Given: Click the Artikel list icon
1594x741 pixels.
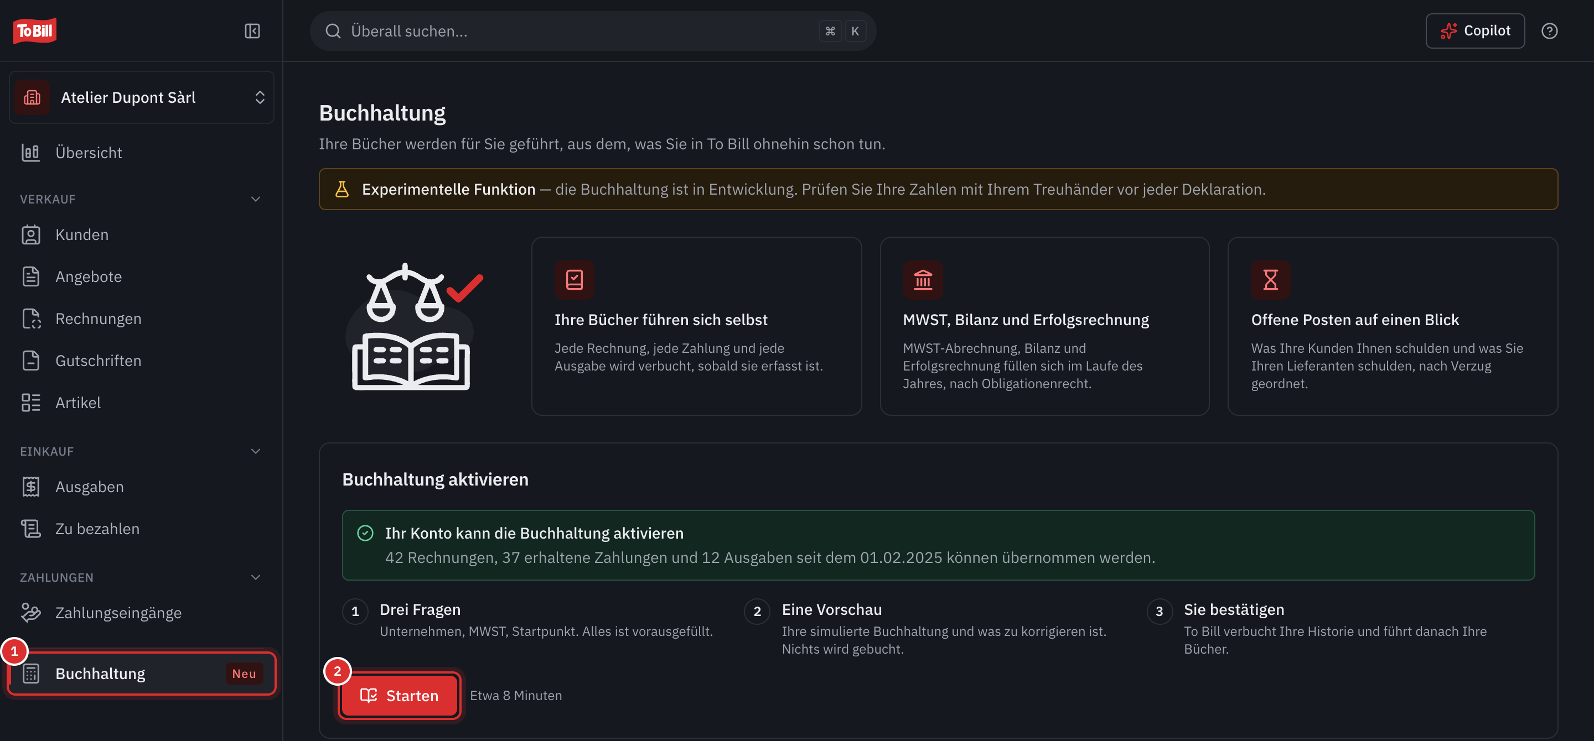Looking at the screenshot, I should [x=31, y=403].
